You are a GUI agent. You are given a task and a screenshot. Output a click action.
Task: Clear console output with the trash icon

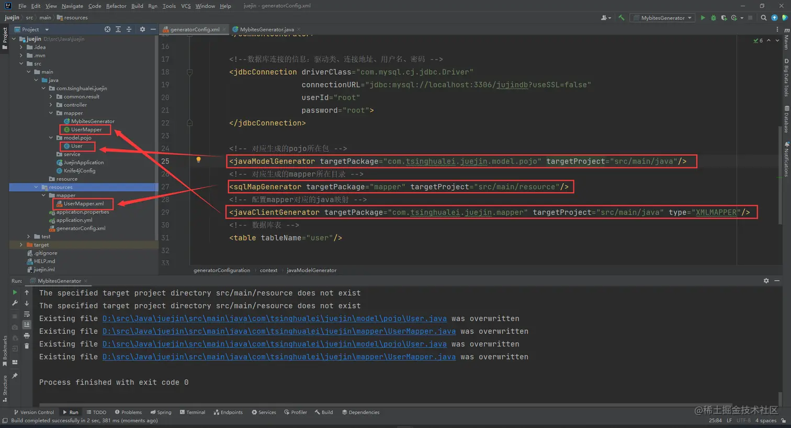pyautogui.click(x=27, y=346)
